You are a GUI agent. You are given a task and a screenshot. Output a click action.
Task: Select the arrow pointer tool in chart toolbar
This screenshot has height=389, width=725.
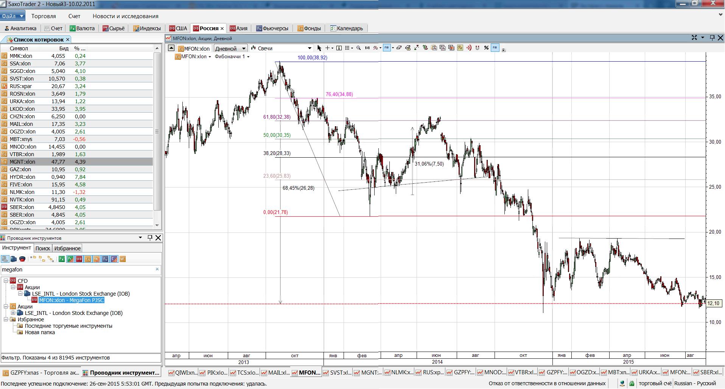(x=319, y=48)
